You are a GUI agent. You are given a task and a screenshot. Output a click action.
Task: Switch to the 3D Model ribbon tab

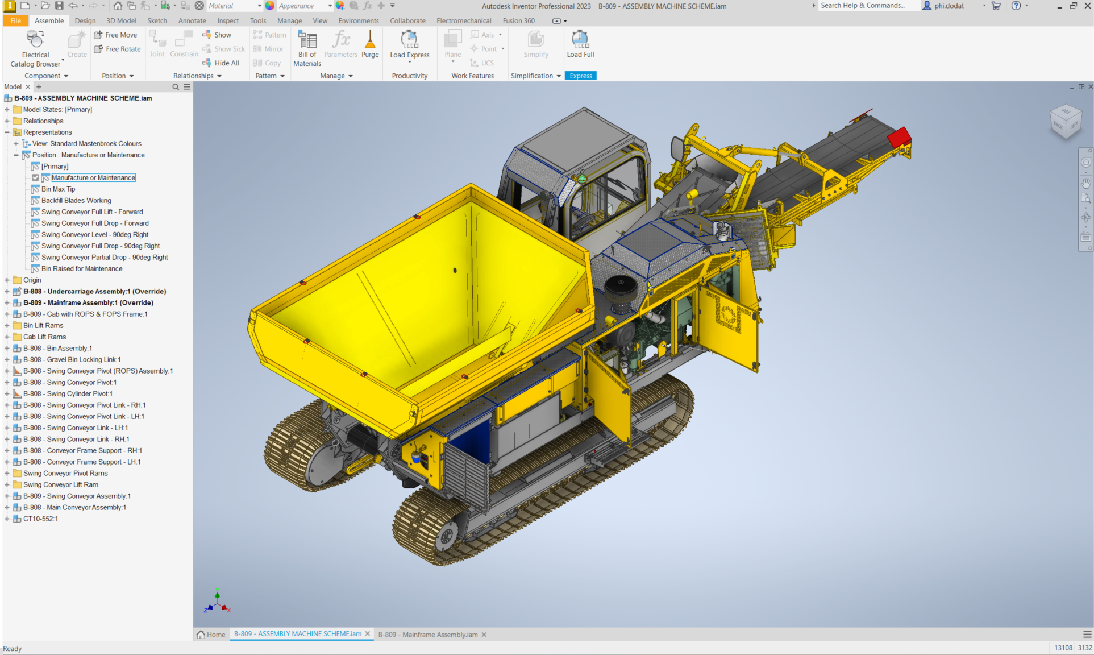coord(122,20)
